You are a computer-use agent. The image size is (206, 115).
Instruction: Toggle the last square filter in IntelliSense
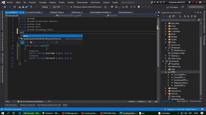pyautogui.click(x=57, y=42)
